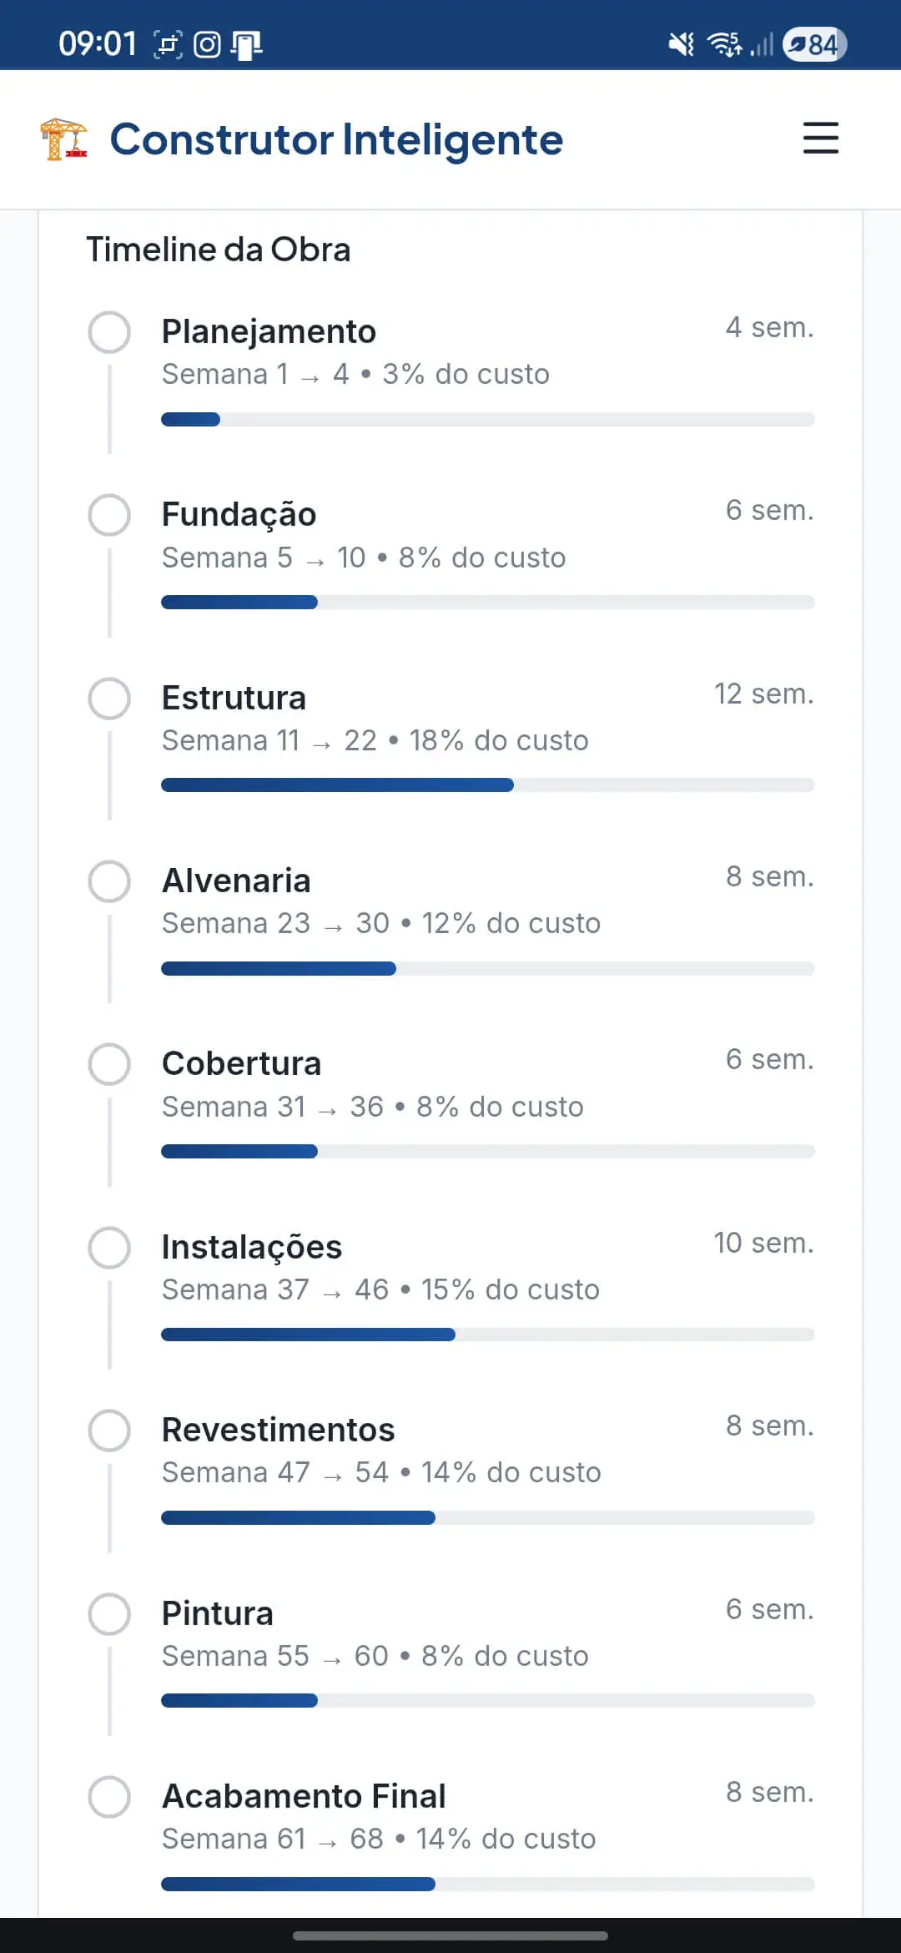This screenshot has height=1953, width=901.
Task: Tap the Wi-Fi status icon
Action: pyautogui.click(x=724, y=44)
